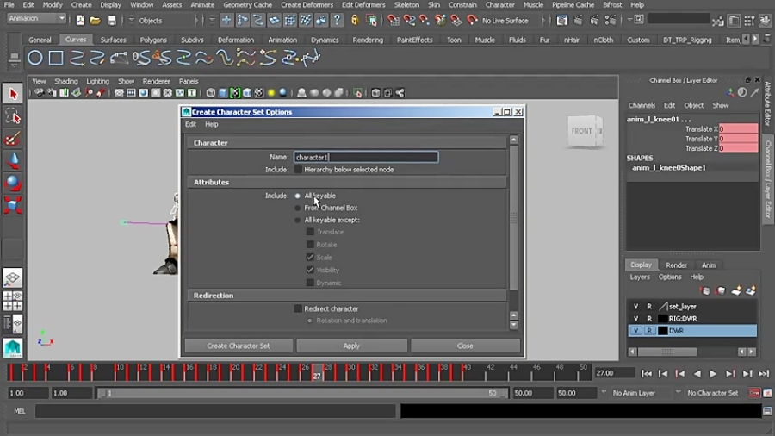Click the DWR layer color swatch

pyautogui.click(x=663, y=331)
